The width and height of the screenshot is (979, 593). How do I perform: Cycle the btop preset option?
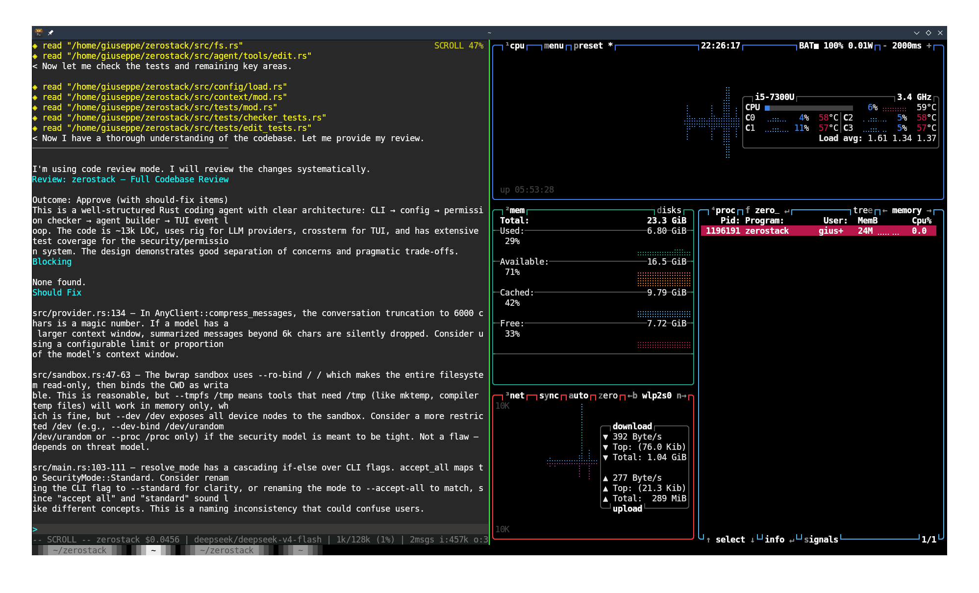pyautogui.click(x=593, y=46)
